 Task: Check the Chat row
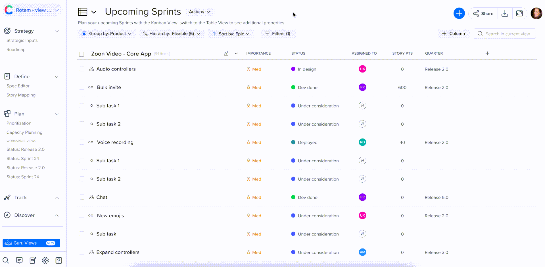(x=82, y=197)
